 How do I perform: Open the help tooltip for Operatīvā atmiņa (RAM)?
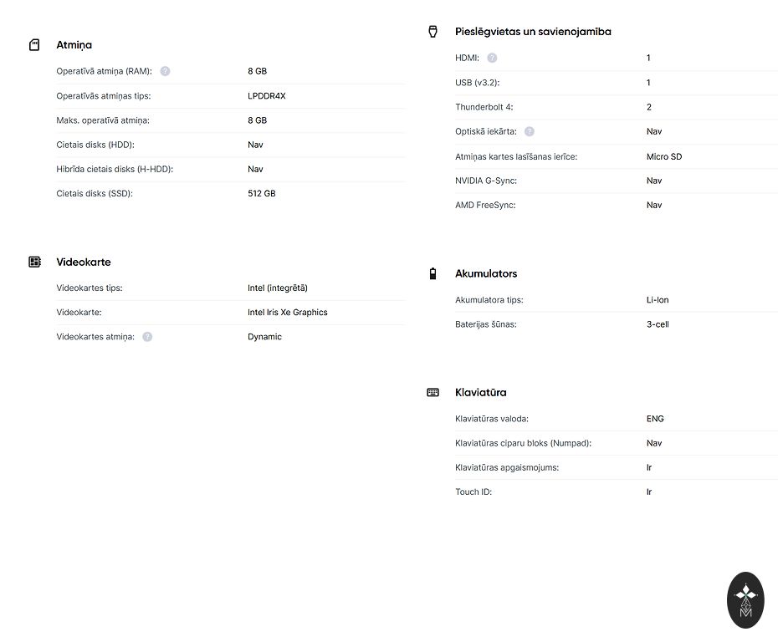click(x=165, y=71)
